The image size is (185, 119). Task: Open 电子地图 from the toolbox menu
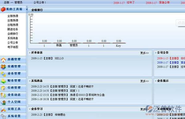pyautogui.click(x=13, y=47)
